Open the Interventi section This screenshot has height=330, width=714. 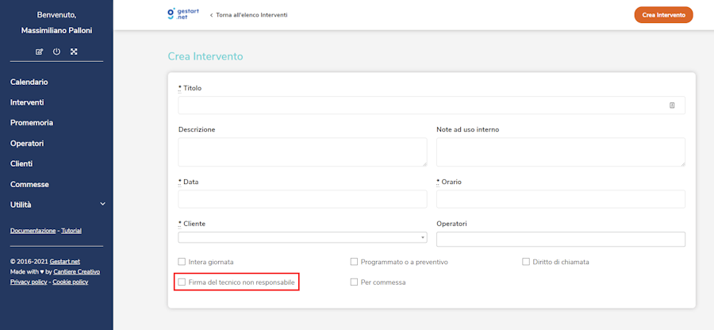(x=27, y=103)
